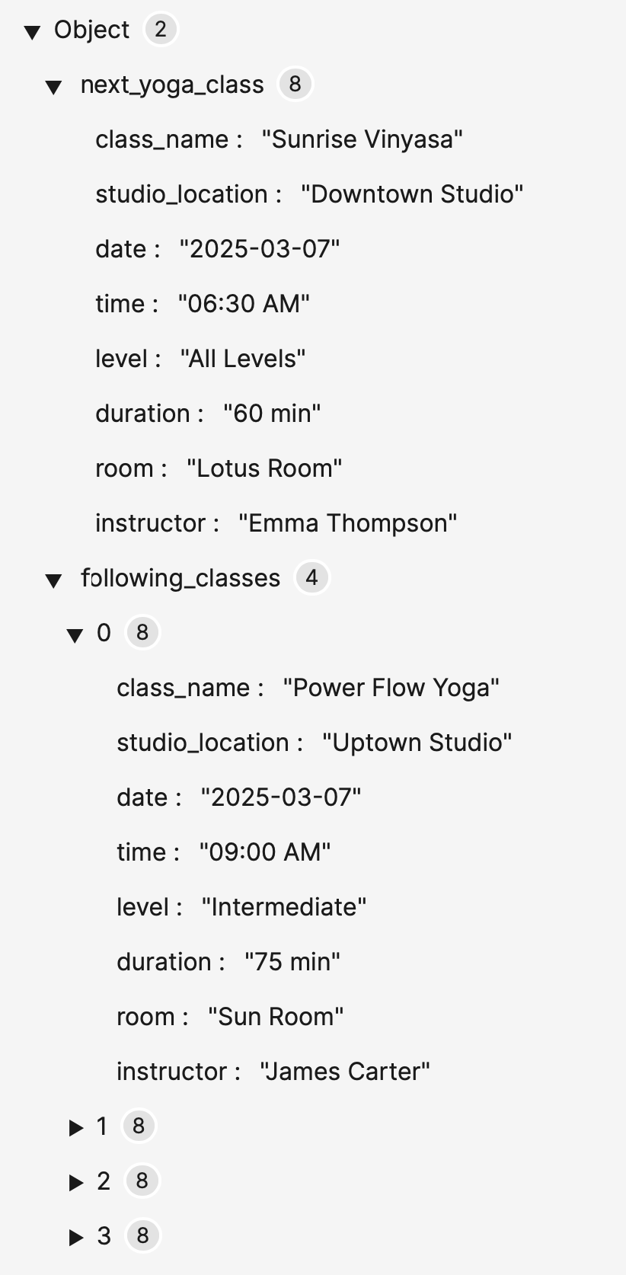Click the "Emma Thompson" instructor value

[347, 523]
